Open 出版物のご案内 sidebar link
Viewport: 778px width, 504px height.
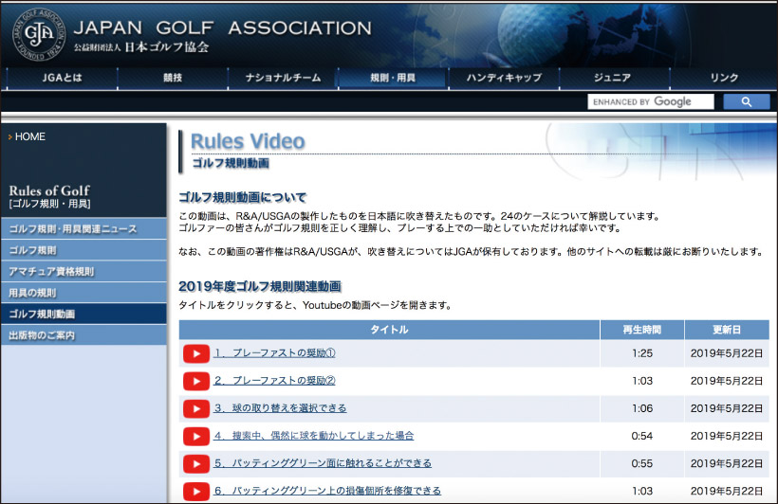point(42,335)
